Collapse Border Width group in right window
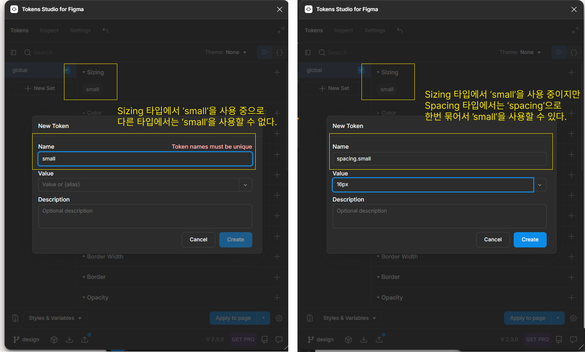This screenshot has height=352, width=585. pos(398,257)
